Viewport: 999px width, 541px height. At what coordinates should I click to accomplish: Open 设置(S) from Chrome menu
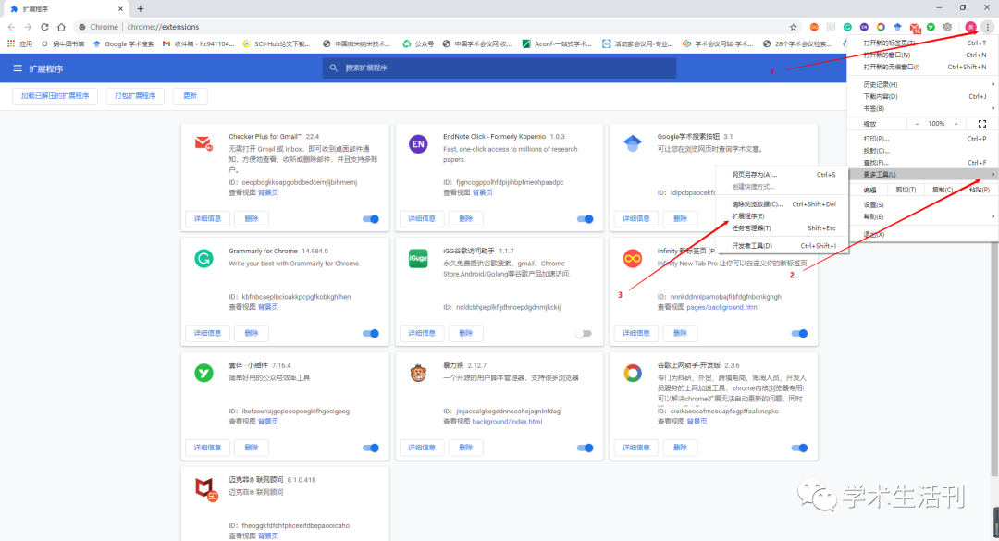tap(923, 204)
